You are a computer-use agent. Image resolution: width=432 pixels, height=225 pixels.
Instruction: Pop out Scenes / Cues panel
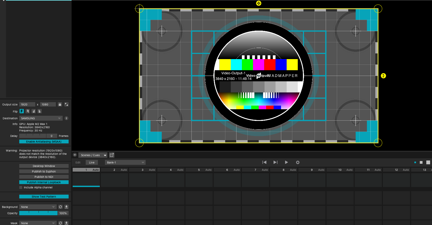pyautogui.click(x=112, y=155)
